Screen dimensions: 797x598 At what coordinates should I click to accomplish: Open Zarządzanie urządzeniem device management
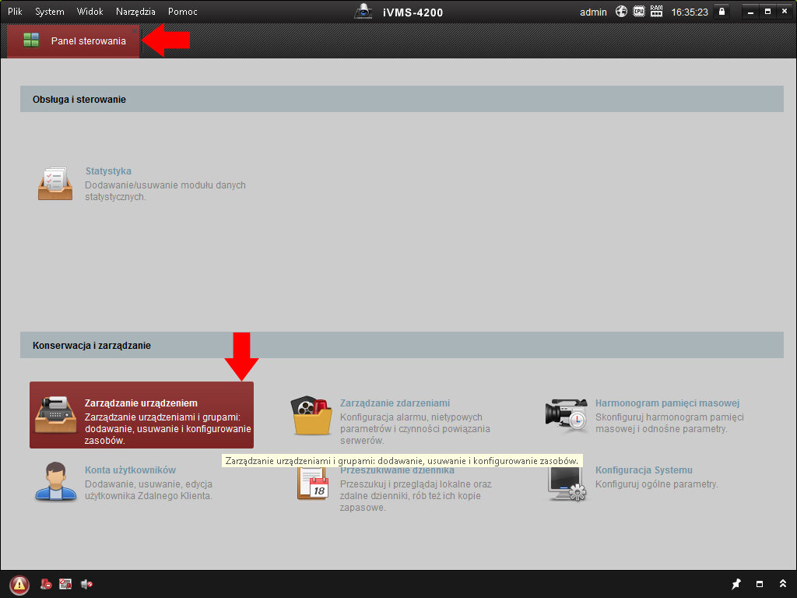[141, 415]
